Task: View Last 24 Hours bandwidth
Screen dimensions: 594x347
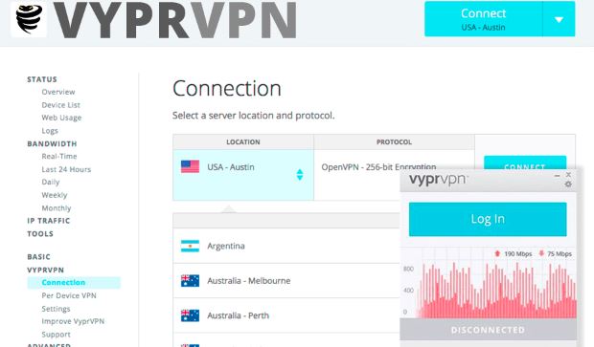Action: point(66,169)
